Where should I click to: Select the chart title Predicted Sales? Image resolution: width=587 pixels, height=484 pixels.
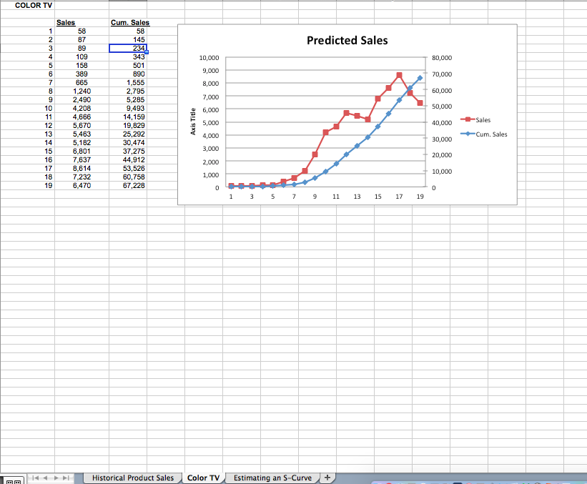[347, 41]
